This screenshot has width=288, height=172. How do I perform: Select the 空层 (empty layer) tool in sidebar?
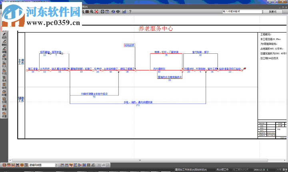pyautogui.click(x=4, y=100)
